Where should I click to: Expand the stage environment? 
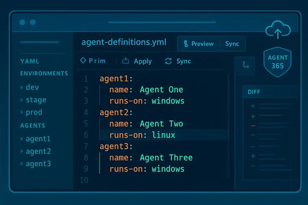pyautogui.click(x=22, y=100)
